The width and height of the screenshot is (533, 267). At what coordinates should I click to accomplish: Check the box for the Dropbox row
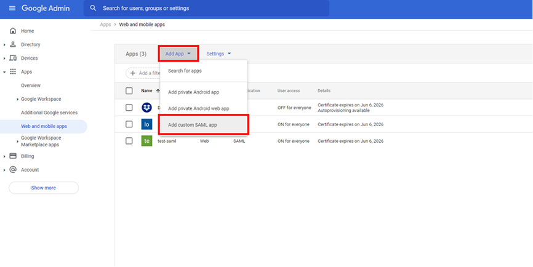[129, 108]
